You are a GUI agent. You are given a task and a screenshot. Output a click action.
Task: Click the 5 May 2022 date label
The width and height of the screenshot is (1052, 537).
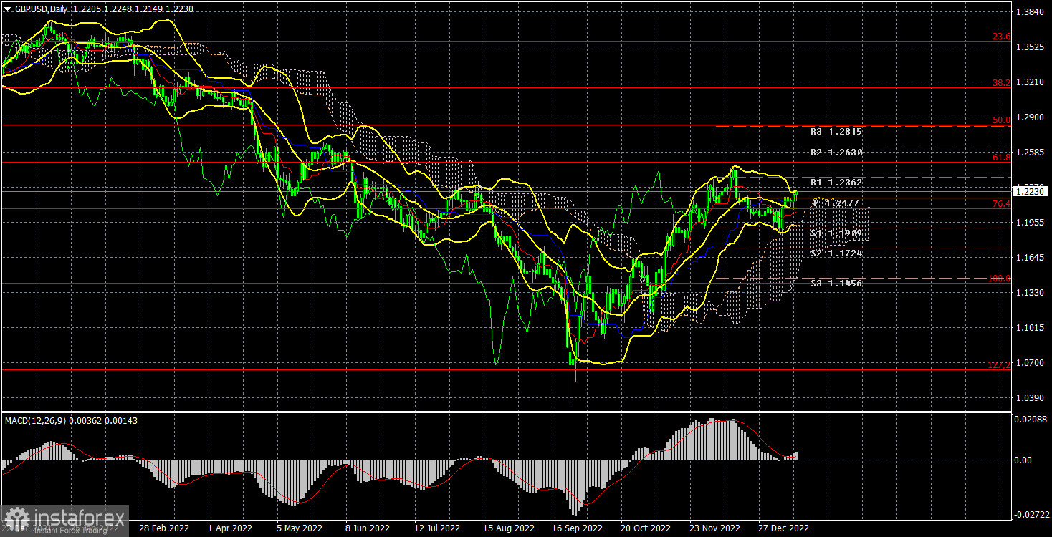tap(300, 528)
